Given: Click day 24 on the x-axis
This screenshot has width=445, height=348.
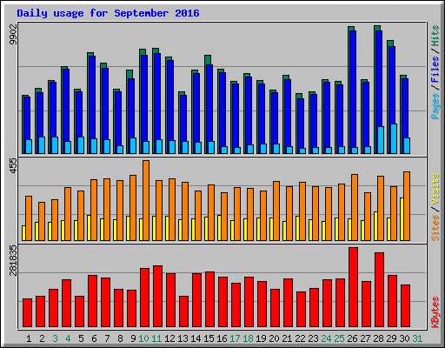Looking at the screenshot, I should tap(326, 338).
